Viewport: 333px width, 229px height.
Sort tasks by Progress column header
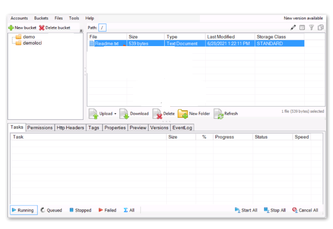click(x=225, y=137)
